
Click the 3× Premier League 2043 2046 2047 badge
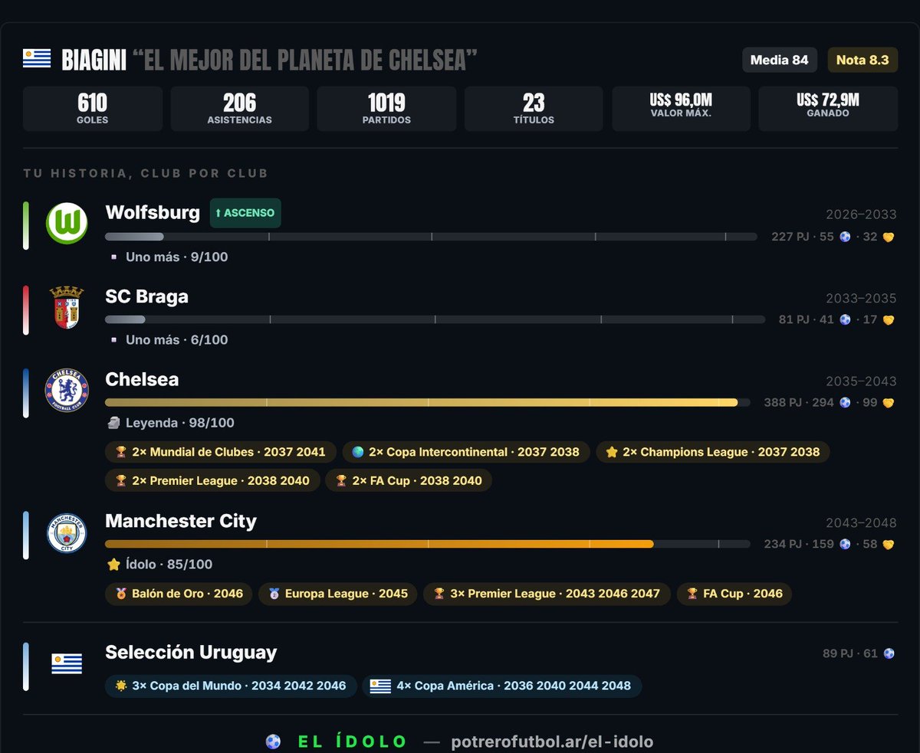pos(547,594)
